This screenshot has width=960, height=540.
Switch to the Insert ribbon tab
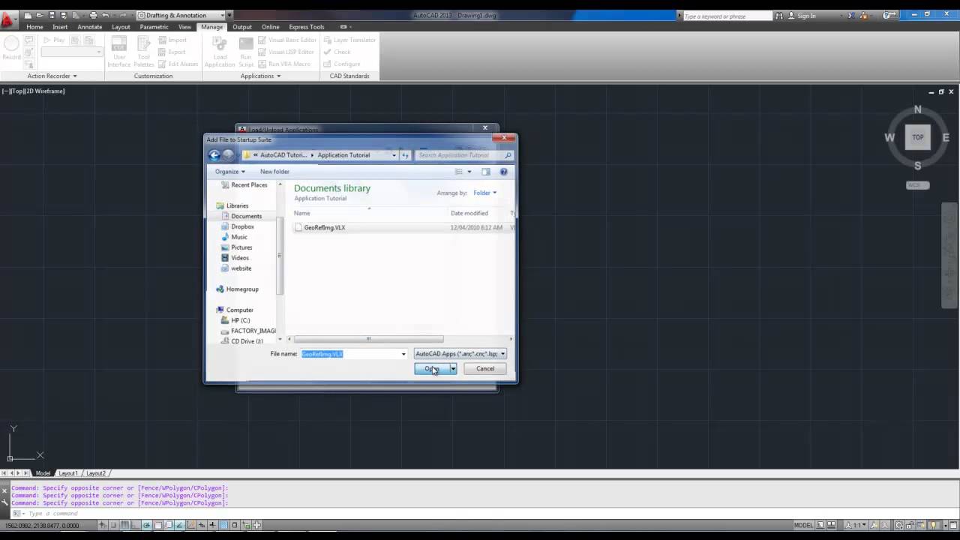point(60,27)
